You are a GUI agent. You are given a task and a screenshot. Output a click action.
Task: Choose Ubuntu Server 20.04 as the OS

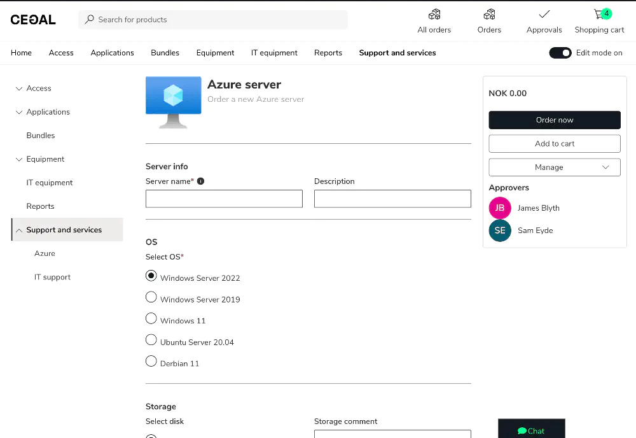point(151,340)
